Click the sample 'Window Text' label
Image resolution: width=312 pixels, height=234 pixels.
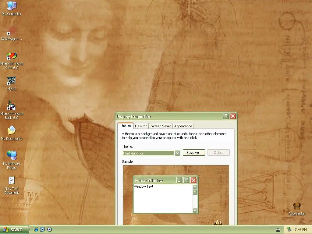tap(143, 186)
